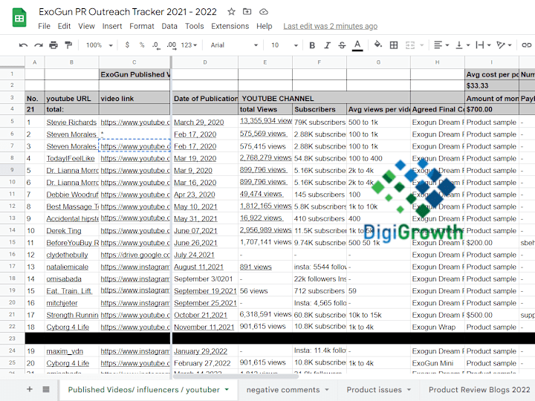Check the cloud save status icon

pyautogui.click(x=263, y=12)
